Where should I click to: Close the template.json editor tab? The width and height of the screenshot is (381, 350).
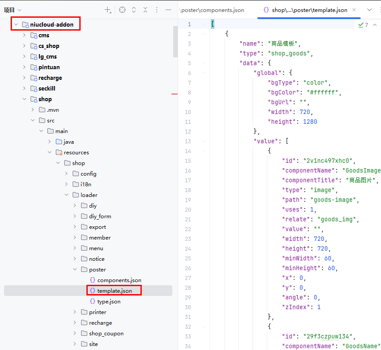354,10
